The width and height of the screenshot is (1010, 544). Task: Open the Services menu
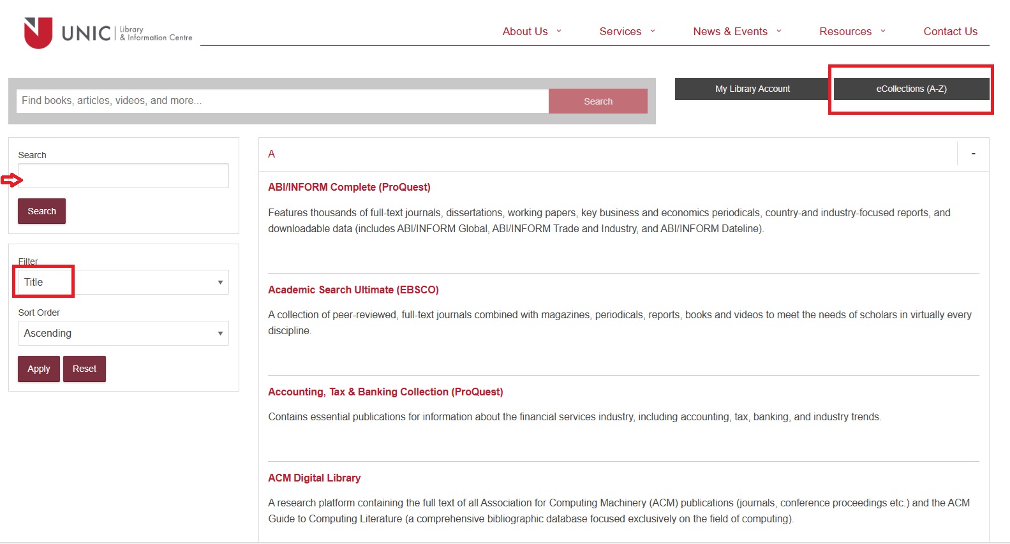(x=620, y=31)
